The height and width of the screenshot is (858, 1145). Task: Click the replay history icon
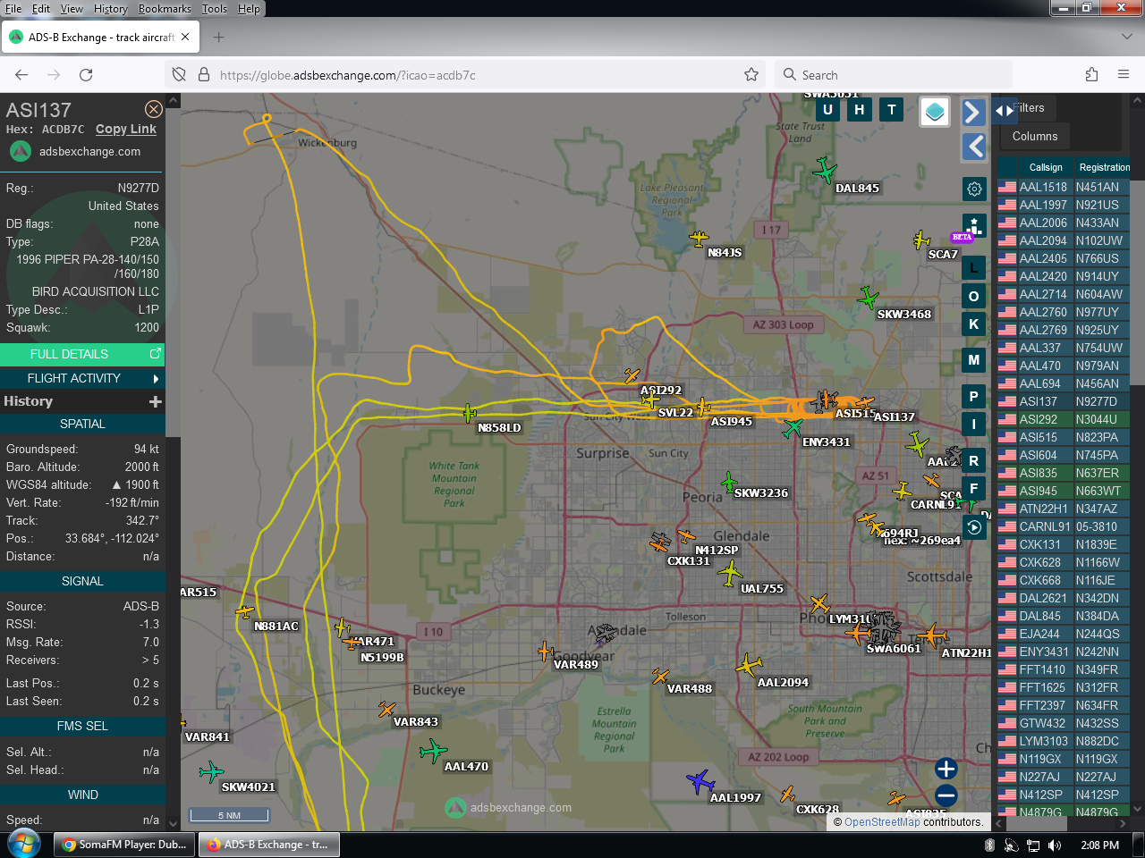click(x=974, y=527)
